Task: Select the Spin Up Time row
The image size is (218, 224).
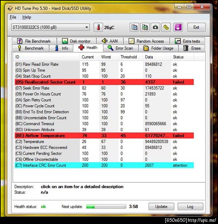Action: coord(104,70)
